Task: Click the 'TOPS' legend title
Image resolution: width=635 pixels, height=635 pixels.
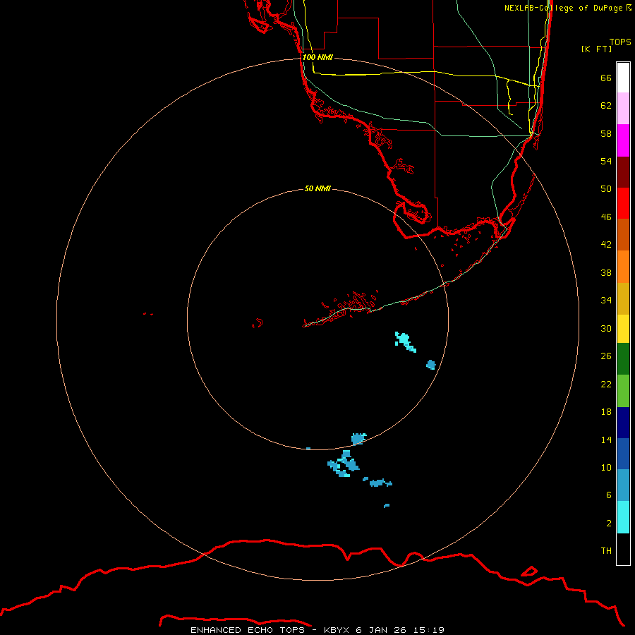Action: tap(620, 42)
